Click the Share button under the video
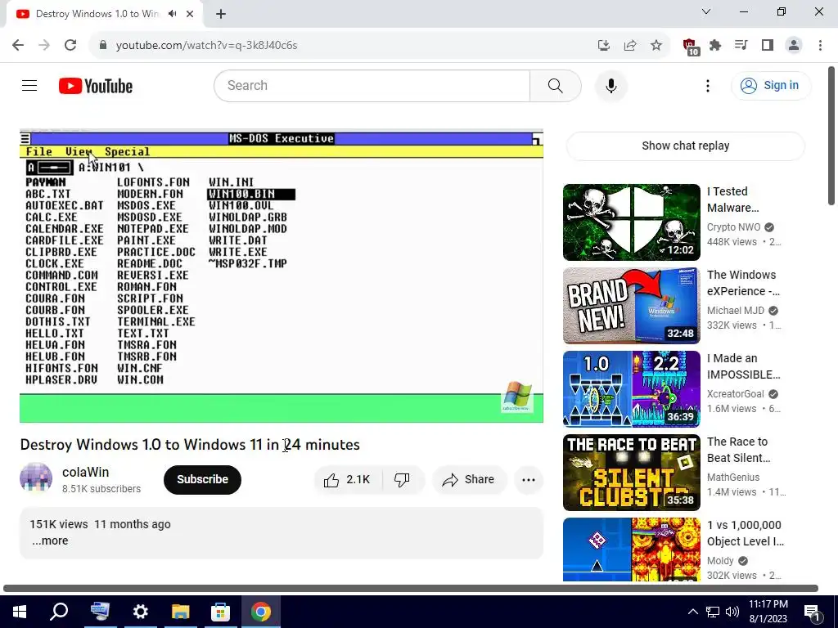 click(469, 479)
